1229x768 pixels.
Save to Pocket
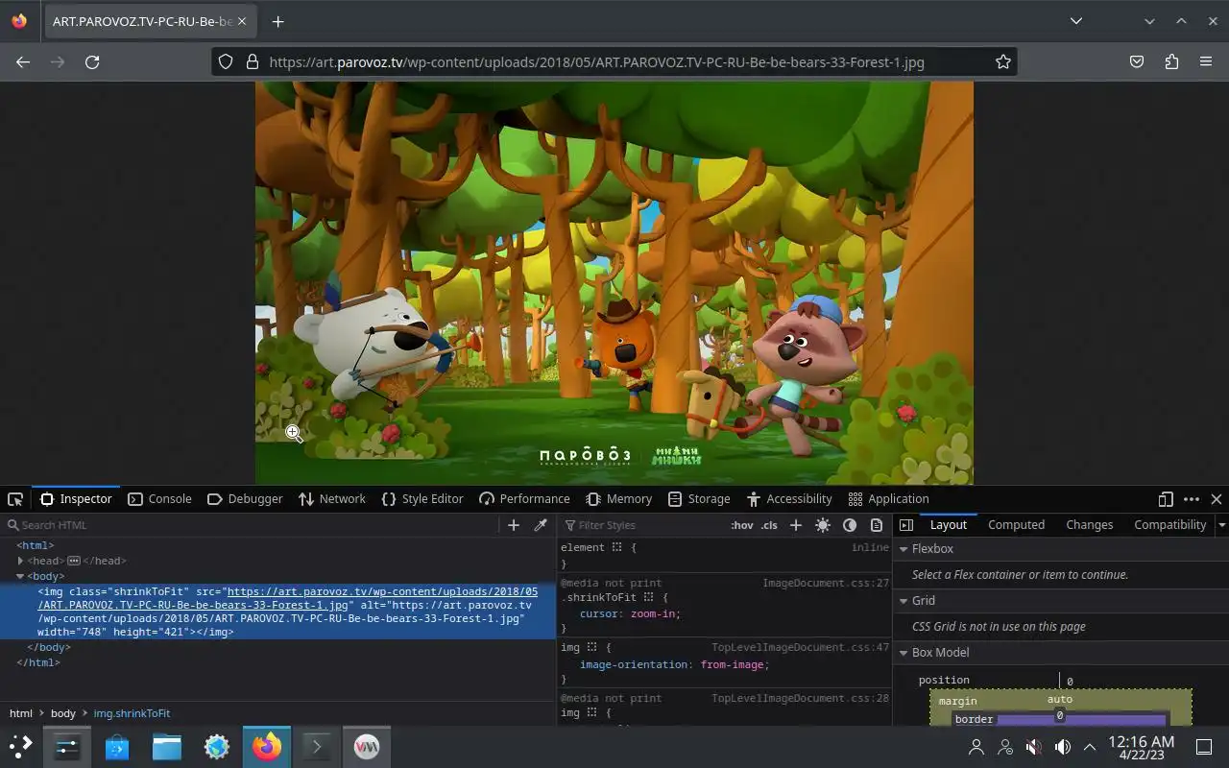click(1137, 61)
